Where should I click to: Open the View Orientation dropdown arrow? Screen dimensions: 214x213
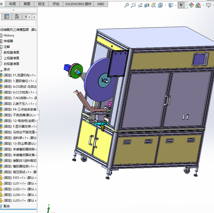pyautogui.click(x=165, y=5)
